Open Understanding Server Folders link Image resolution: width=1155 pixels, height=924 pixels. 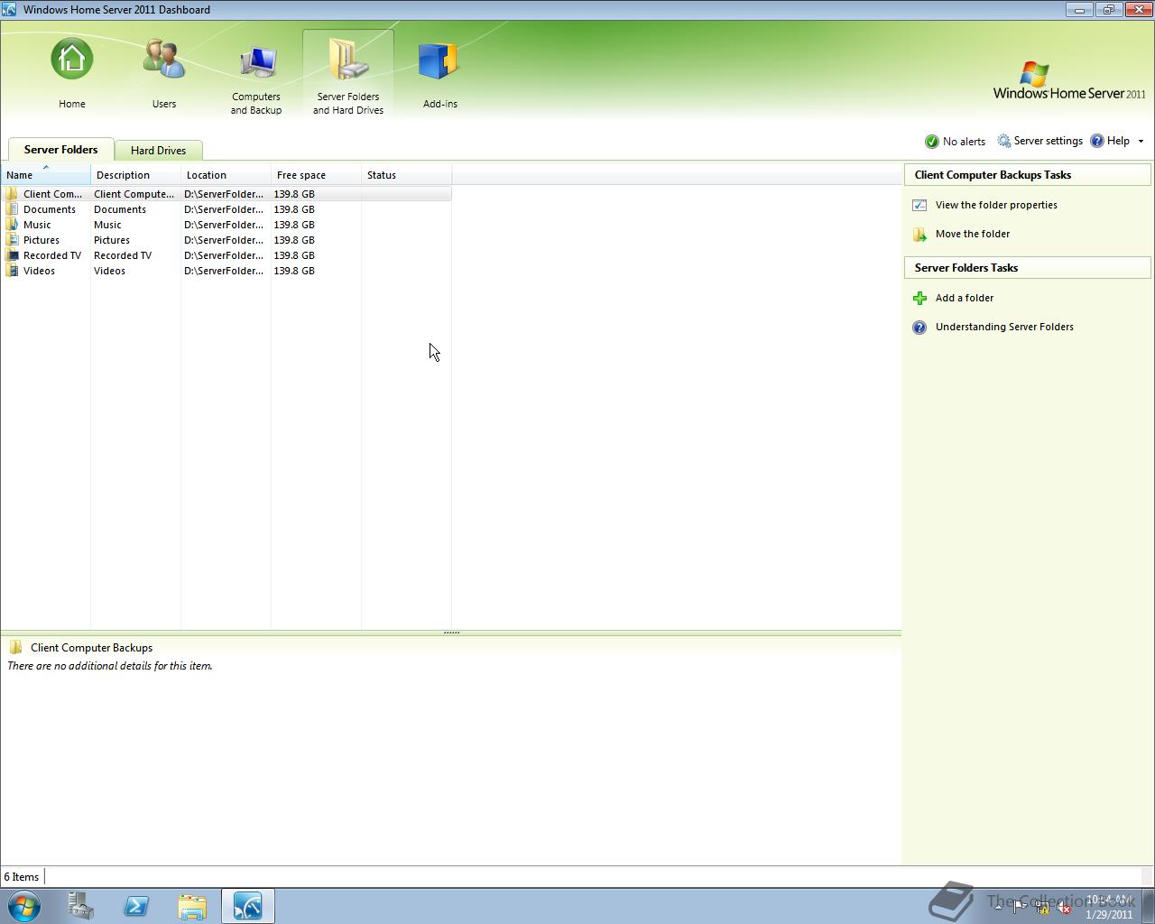point(1004,327)
